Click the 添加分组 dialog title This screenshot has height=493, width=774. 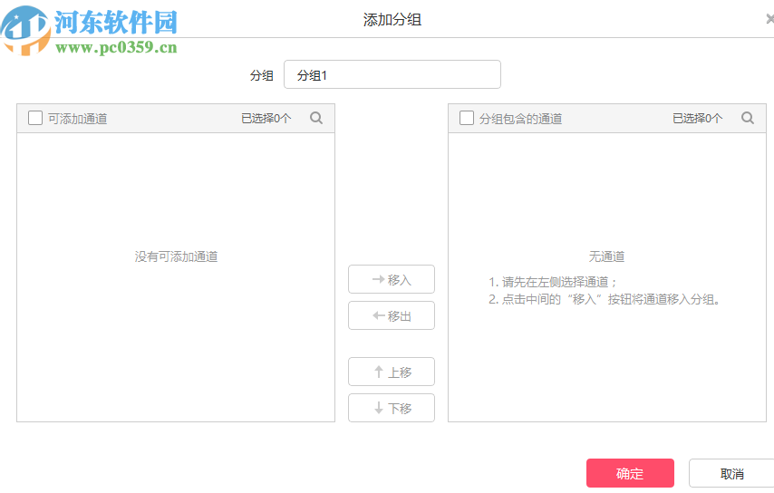pyautogui.click(x=392, y=20)
